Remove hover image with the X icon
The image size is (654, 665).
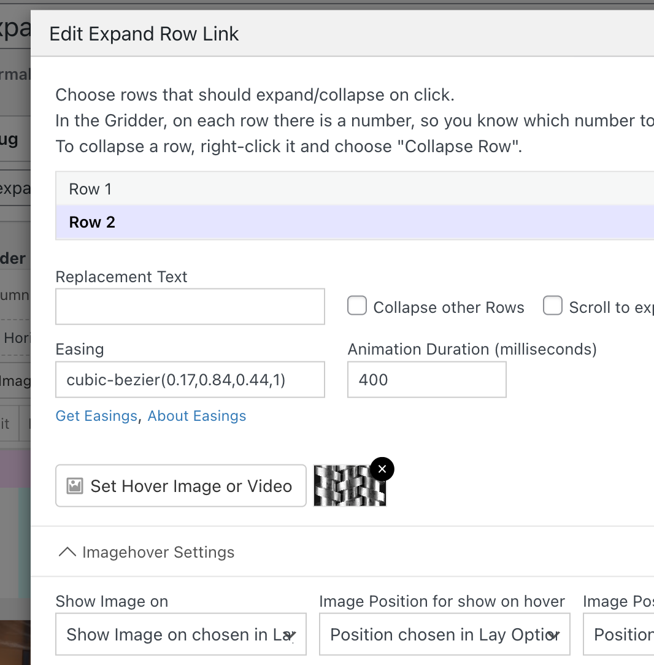point(382,469)
